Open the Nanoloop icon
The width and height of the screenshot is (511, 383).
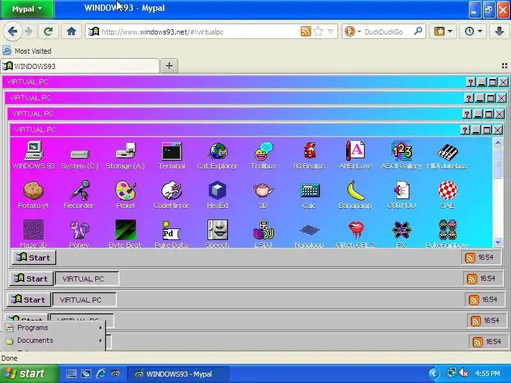coord(309,235)
